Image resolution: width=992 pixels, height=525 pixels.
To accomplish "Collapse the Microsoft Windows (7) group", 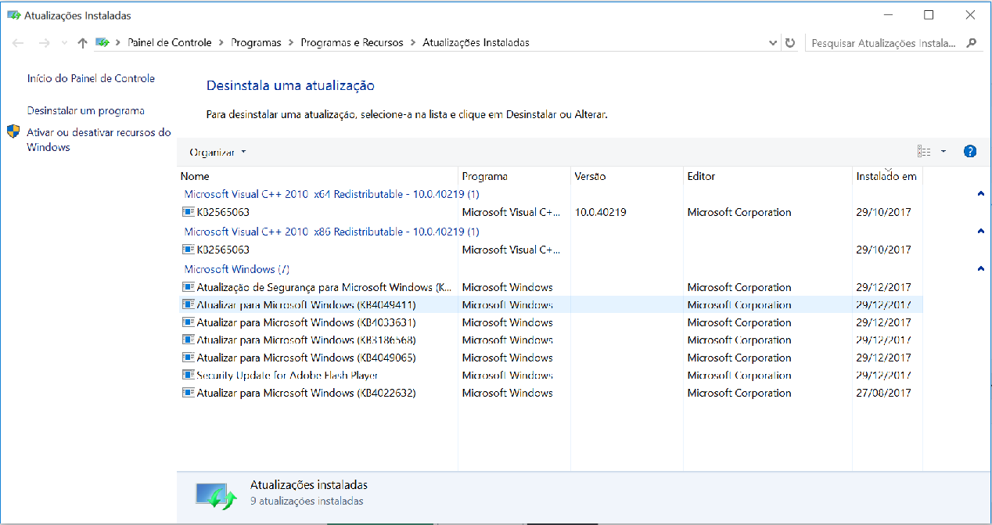I will pos(980,269).
